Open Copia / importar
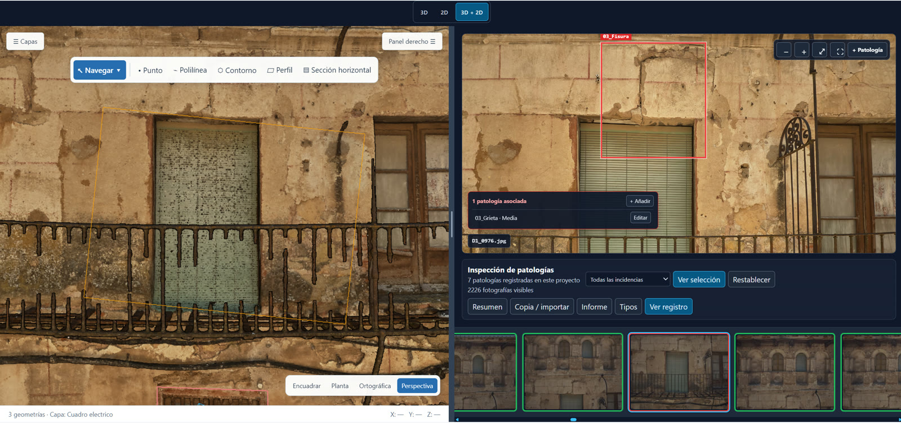901x423 pixels. click(542, 307)
